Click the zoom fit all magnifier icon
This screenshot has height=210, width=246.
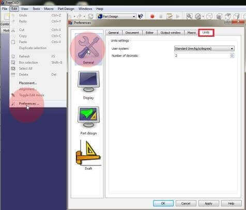189,17
